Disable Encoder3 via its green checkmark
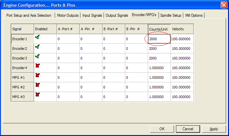 pos(38,57)
